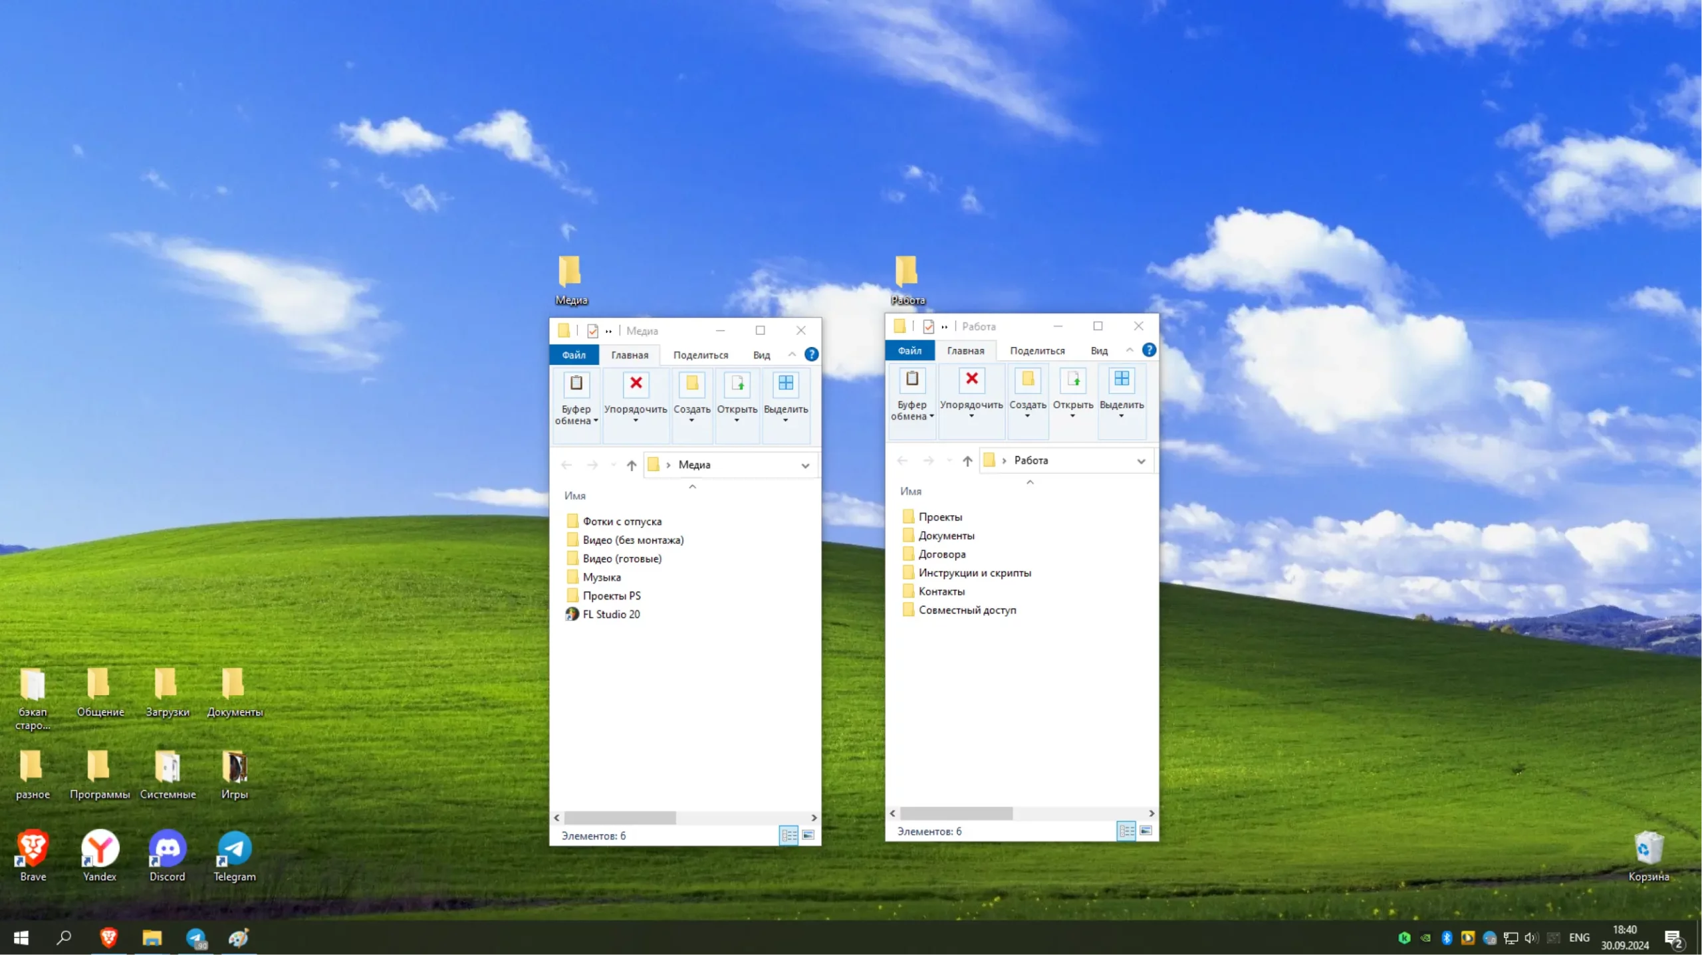Image resolution: width=1702 pixels, height=955 pixels.
Task: Switch Работа window to large icons view
Action: 1146,831
